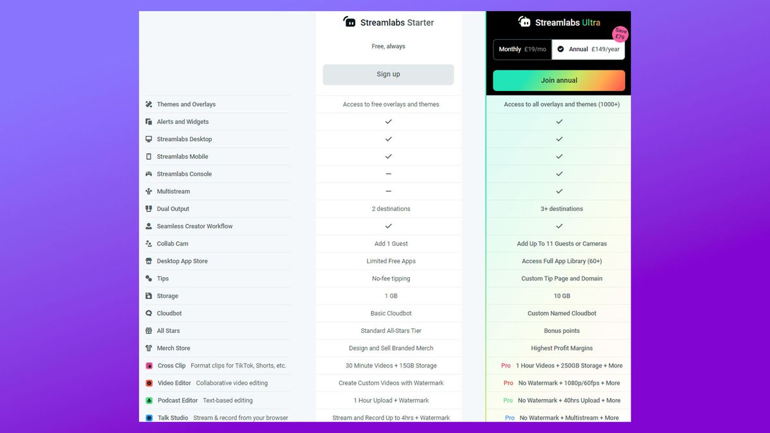The height and width of the screenshot is (433, 770).
Task: Click the Sign up button for Streamlabs Starter
Action: click(x=388, y=74)
